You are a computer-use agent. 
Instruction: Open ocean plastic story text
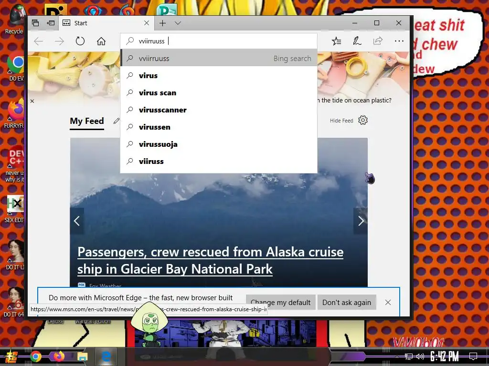(354, 100)
